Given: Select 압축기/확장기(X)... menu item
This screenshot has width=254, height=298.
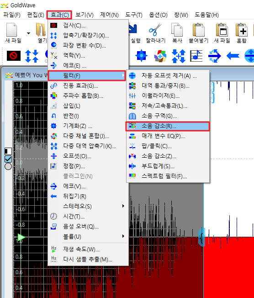Looking at the screenshot, I should point(88,35).
